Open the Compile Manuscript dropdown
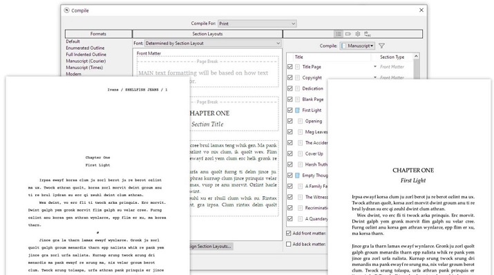This screenshot has height=275, width=494. point(357,46)
